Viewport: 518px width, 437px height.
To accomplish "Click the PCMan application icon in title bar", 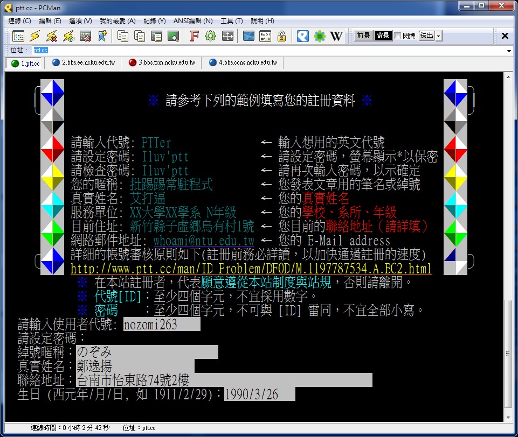I will pos(9,8).
